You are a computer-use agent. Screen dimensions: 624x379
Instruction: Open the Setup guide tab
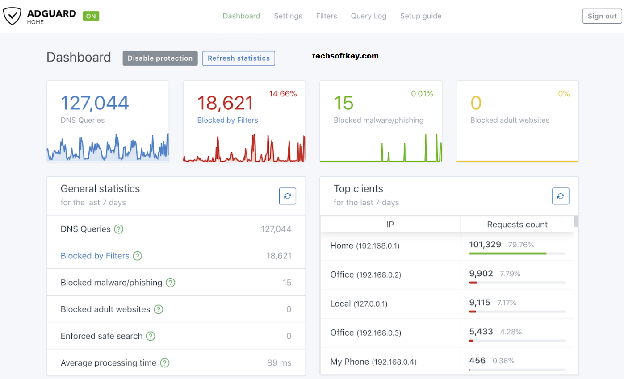click(x=421, y=16)
